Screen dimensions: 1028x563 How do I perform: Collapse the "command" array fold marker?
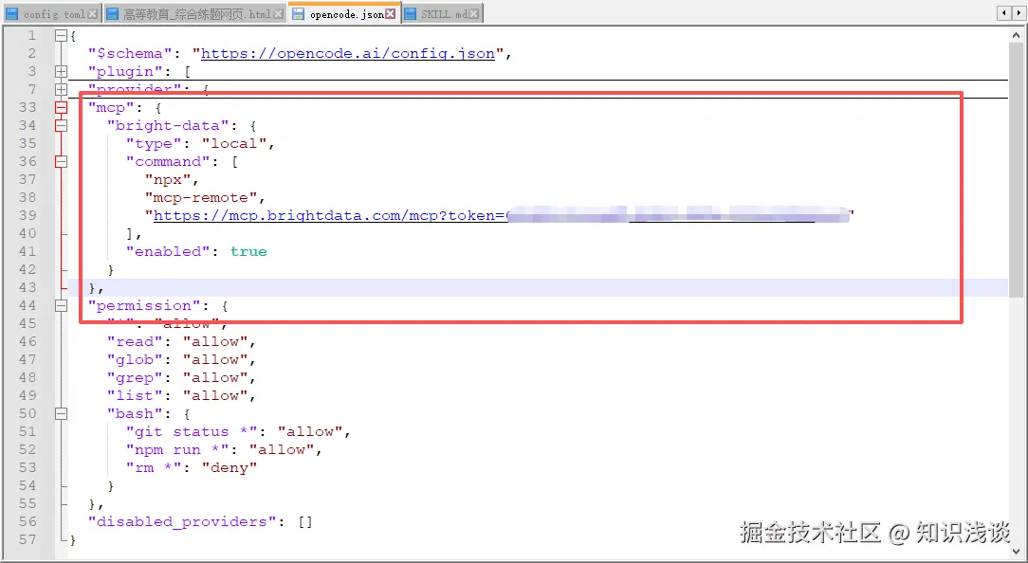(x=61, y=161)
